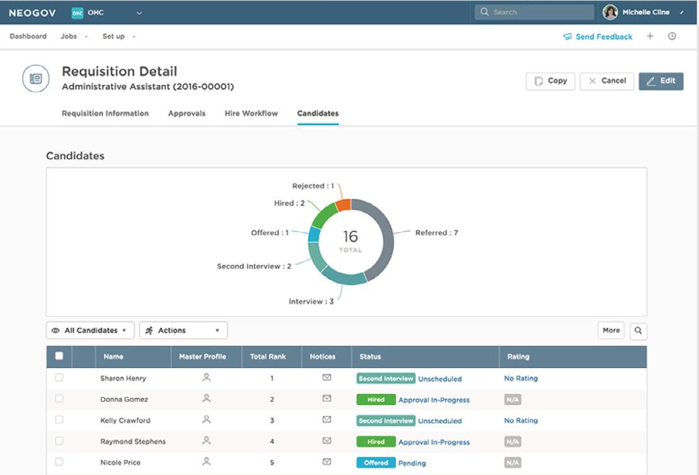Open Nicole Price's Pending status link

point(412,463)
